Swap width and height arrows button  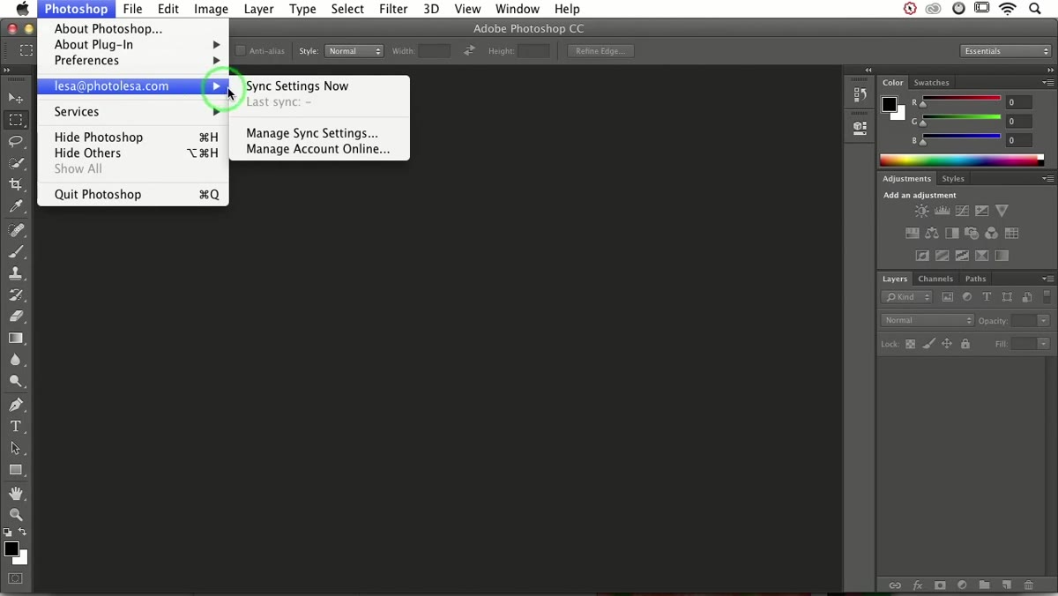(x=469, y=51)
